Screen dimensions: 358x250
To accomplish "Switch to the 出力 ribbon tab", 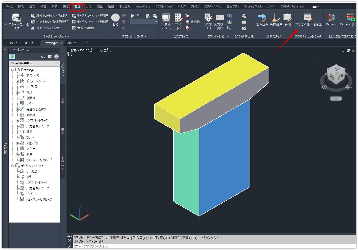I will (88, 6).
